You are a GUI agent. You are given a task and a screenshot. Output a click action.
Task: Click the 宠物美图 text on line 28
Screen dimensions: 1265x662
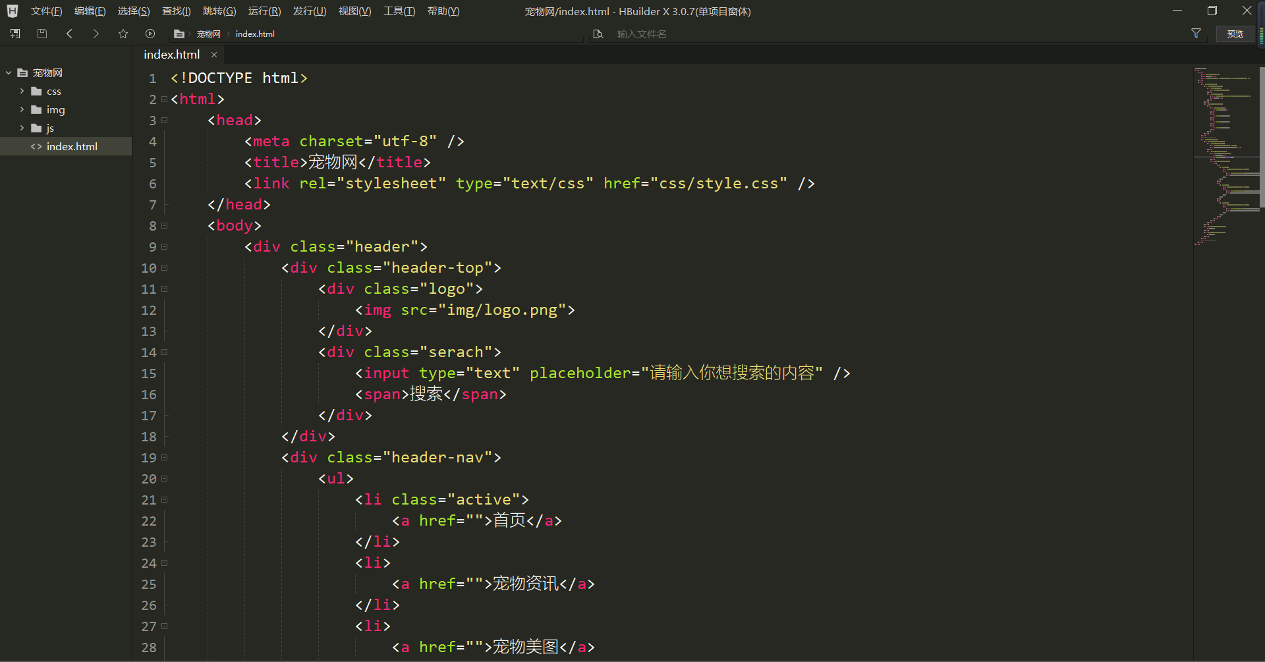tap(526, 647)
